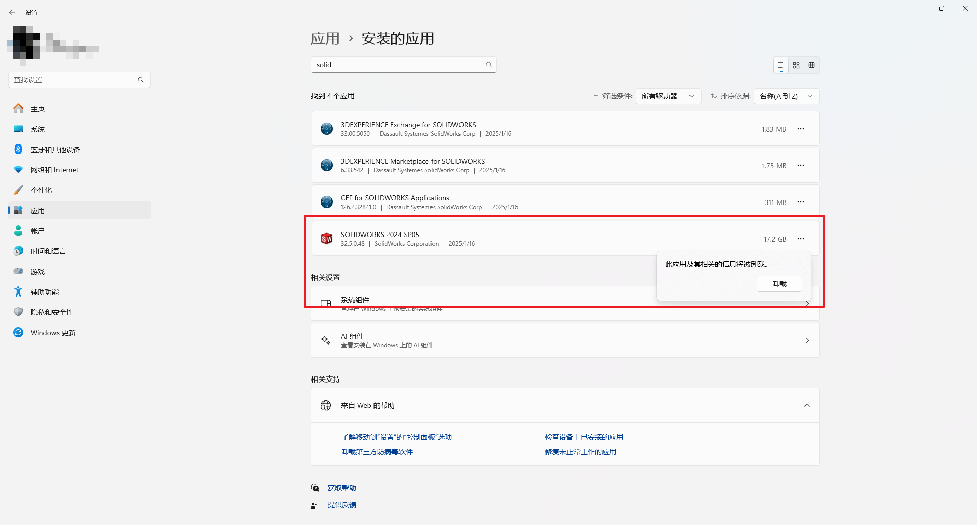Select 应用 in the sidebar
The height and width of the screenshot is (525, 977).
click(79, 211)
